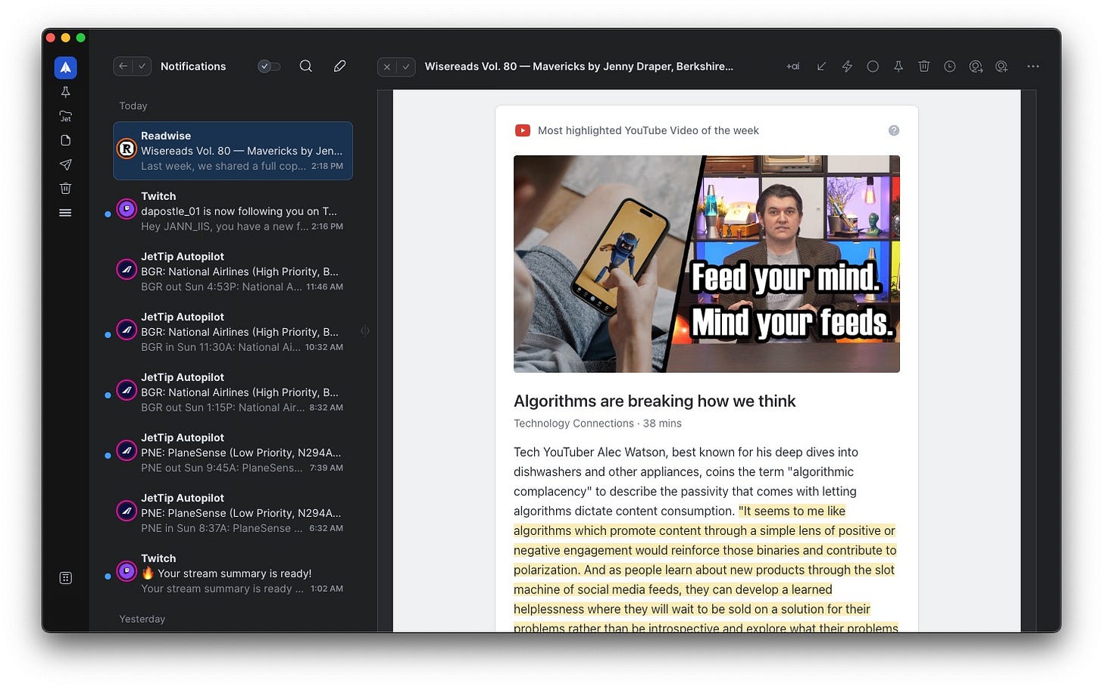Expand sidebar with hamburger menu icon
The width and height of the screenshot is (1103, 688).
[x=66, y=213]
